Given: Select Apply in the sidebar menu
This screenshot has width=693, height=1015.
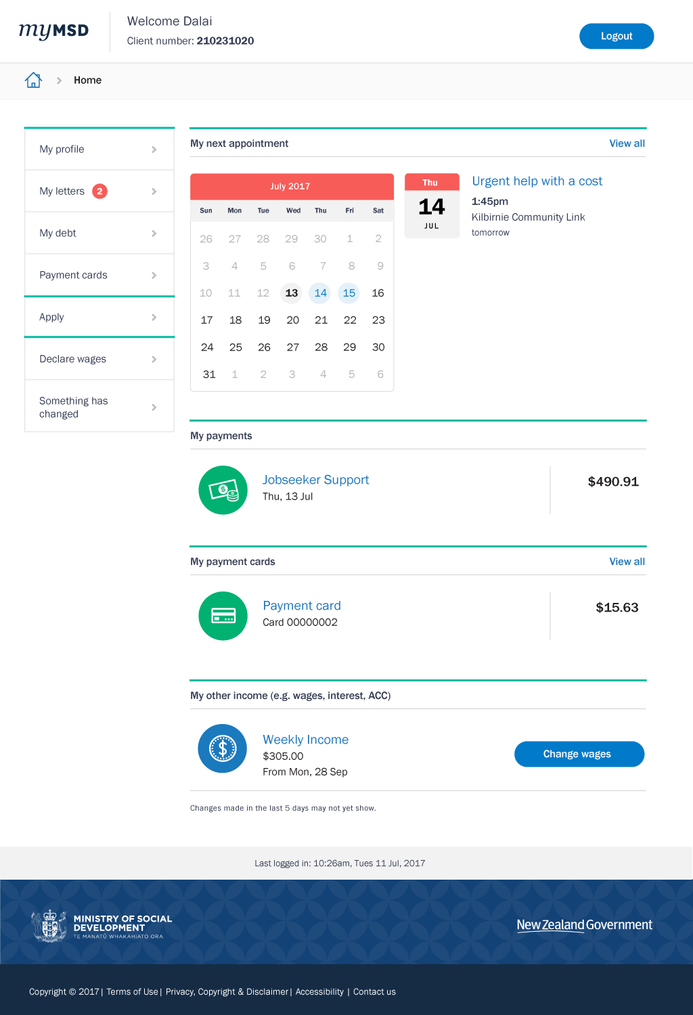Looking at the screenshot, I should pos(52,317).
